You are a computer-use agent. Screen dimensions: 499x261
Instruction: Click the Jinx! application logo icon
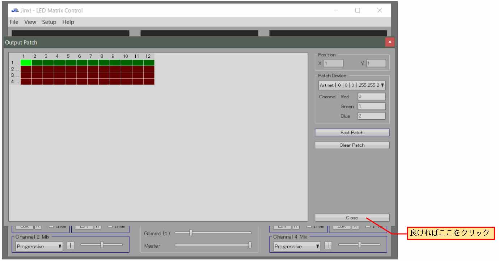point(15,10)
